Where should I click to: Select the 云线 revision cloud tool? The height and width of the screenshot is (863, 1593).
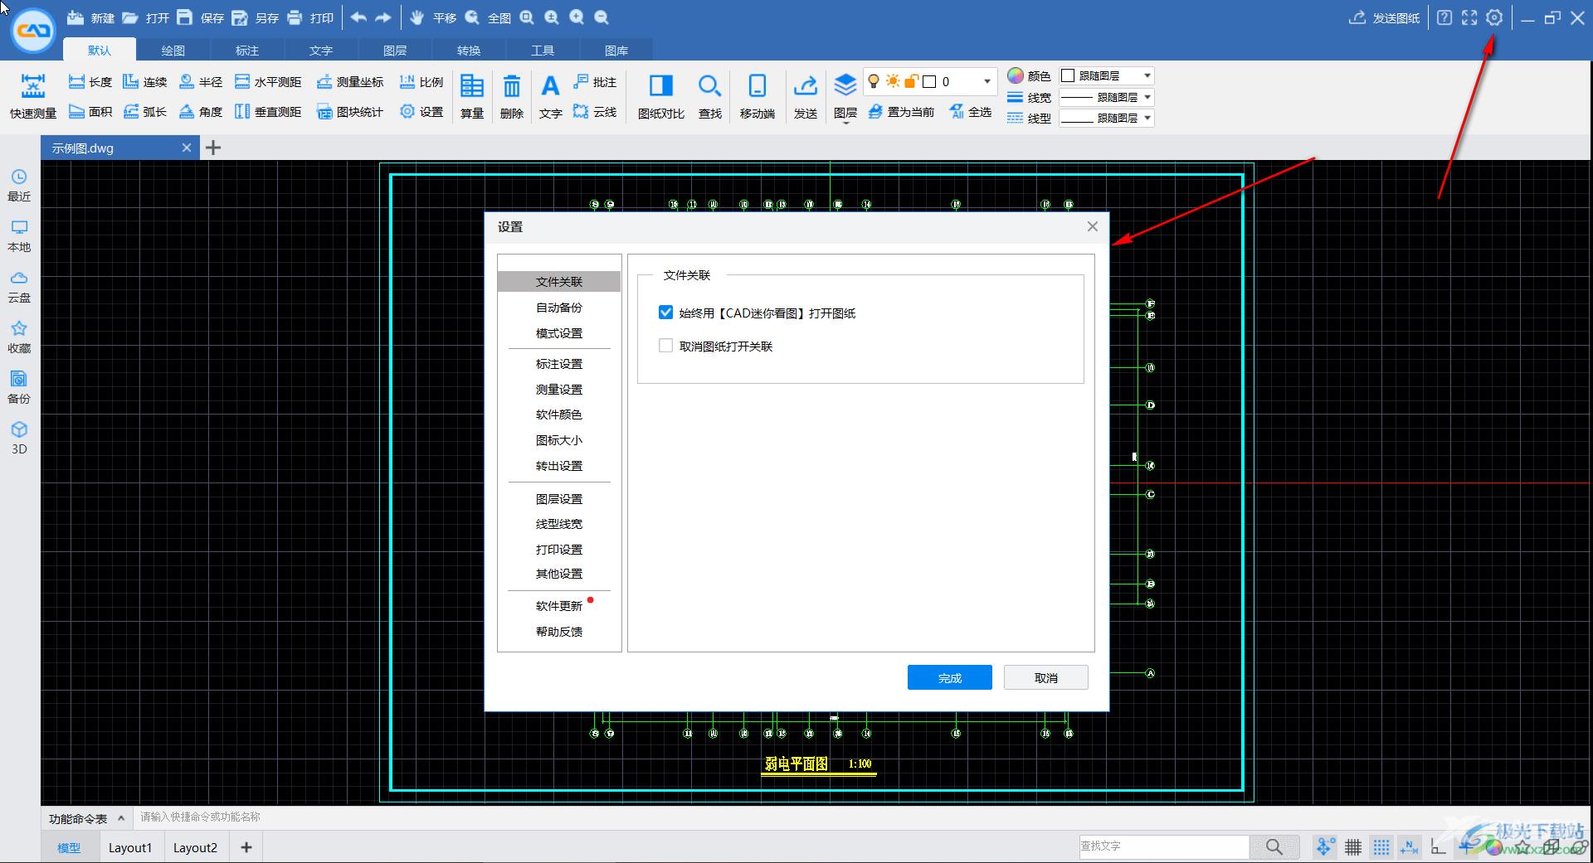(595, 111)
